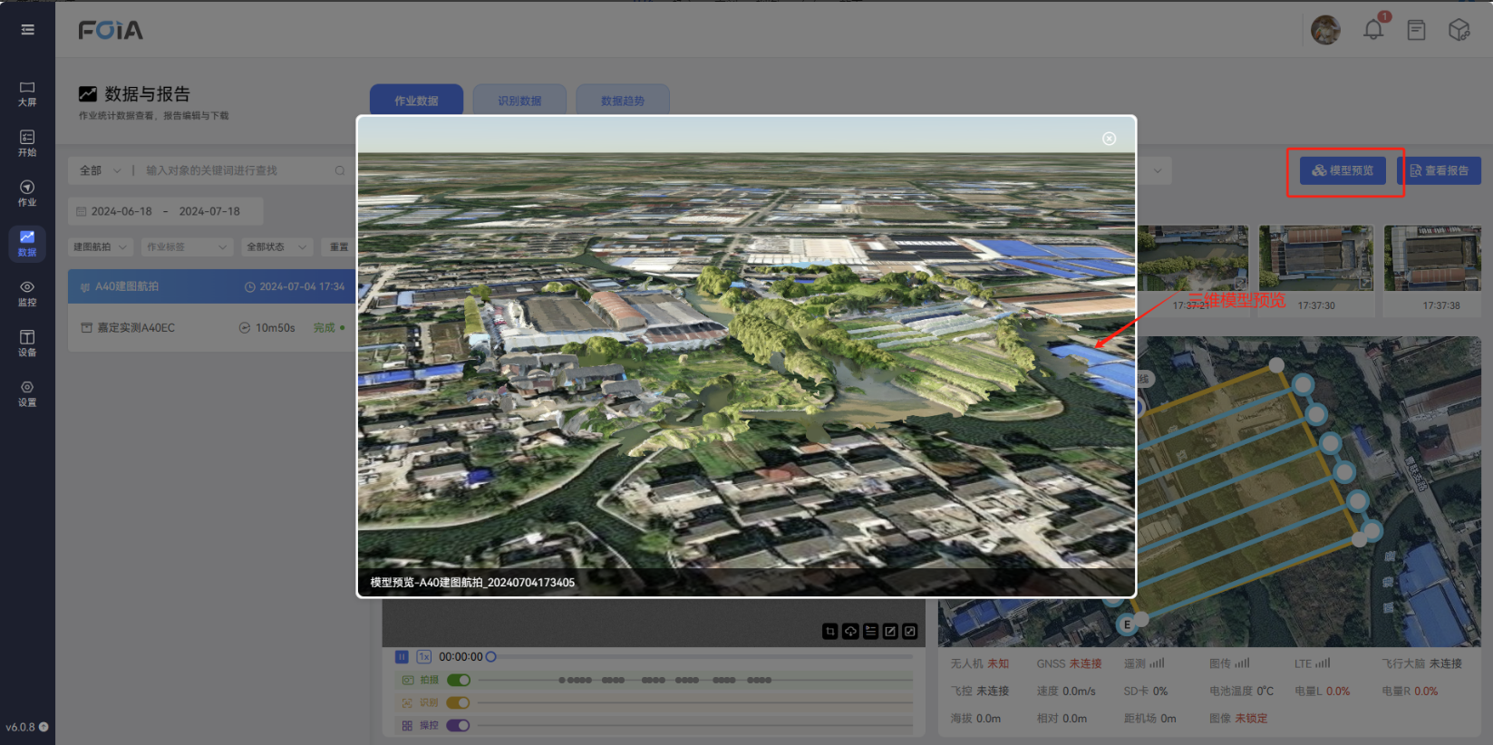Click the cloud download icon below the video
This screenshot has height=745, width=1493.
click(850, 632)
